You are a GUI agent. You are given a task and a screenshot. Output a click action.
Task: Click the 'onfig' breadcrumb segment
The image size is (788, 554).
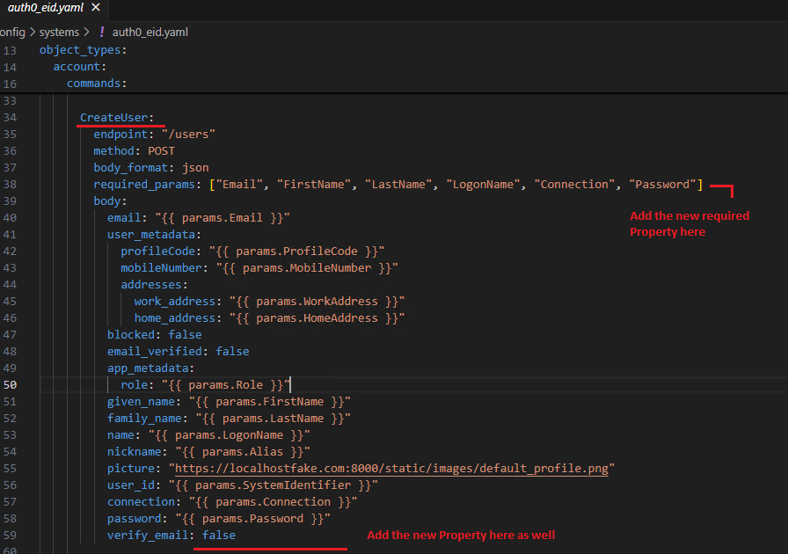click(x=12, y=33)
